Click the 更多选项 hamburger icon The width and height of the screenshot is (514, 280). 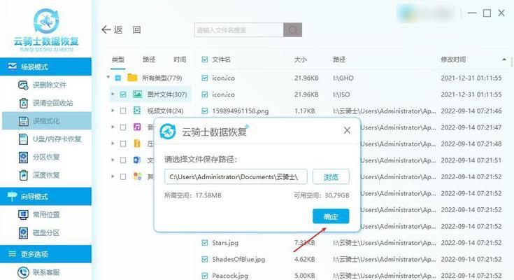(x=12, y=254)
